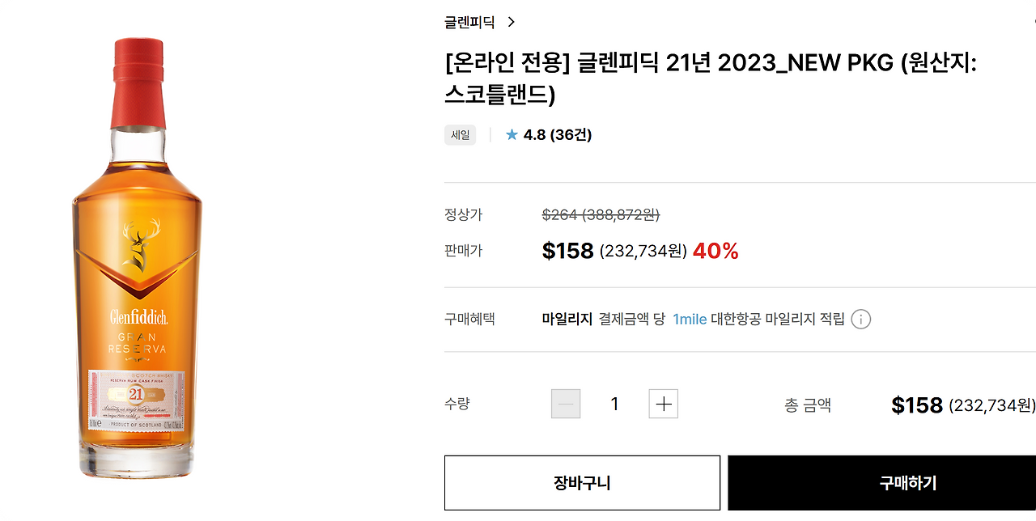This screenshot has height=521, width=1036.
Task: Click the 40% discount indicator
Action: point(715,251)
